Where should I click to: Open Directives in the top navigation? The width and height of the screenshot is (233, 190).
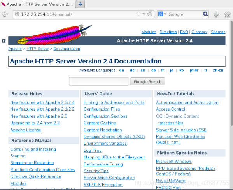point(168,32)
